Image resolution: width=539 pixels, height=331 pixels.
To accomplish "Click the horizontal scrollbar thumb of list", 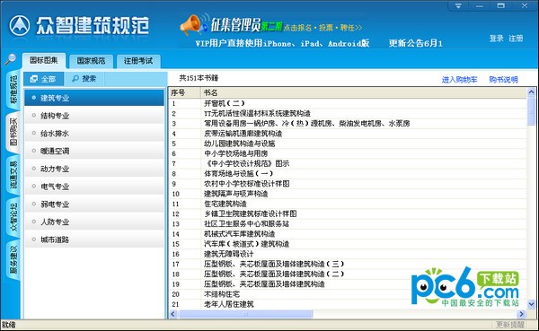I will pyautogui.click(x=245, y=314).
